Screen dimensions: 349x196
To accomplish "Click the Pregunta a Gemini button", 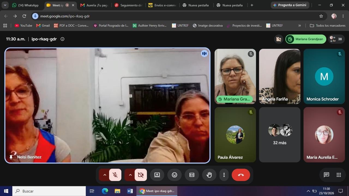I will [x=290, y=5].
